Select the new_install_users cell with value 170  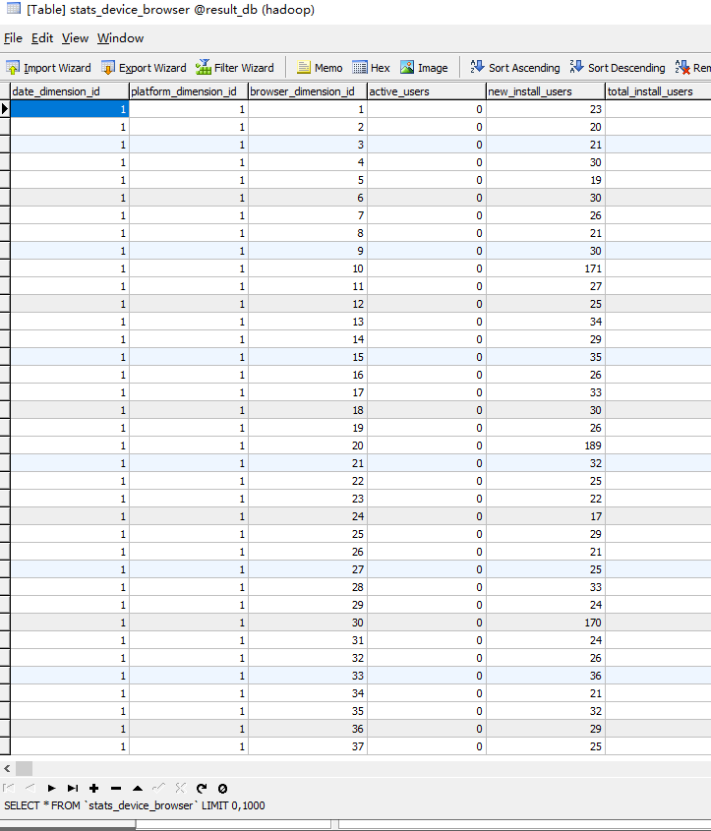point(545,623)
